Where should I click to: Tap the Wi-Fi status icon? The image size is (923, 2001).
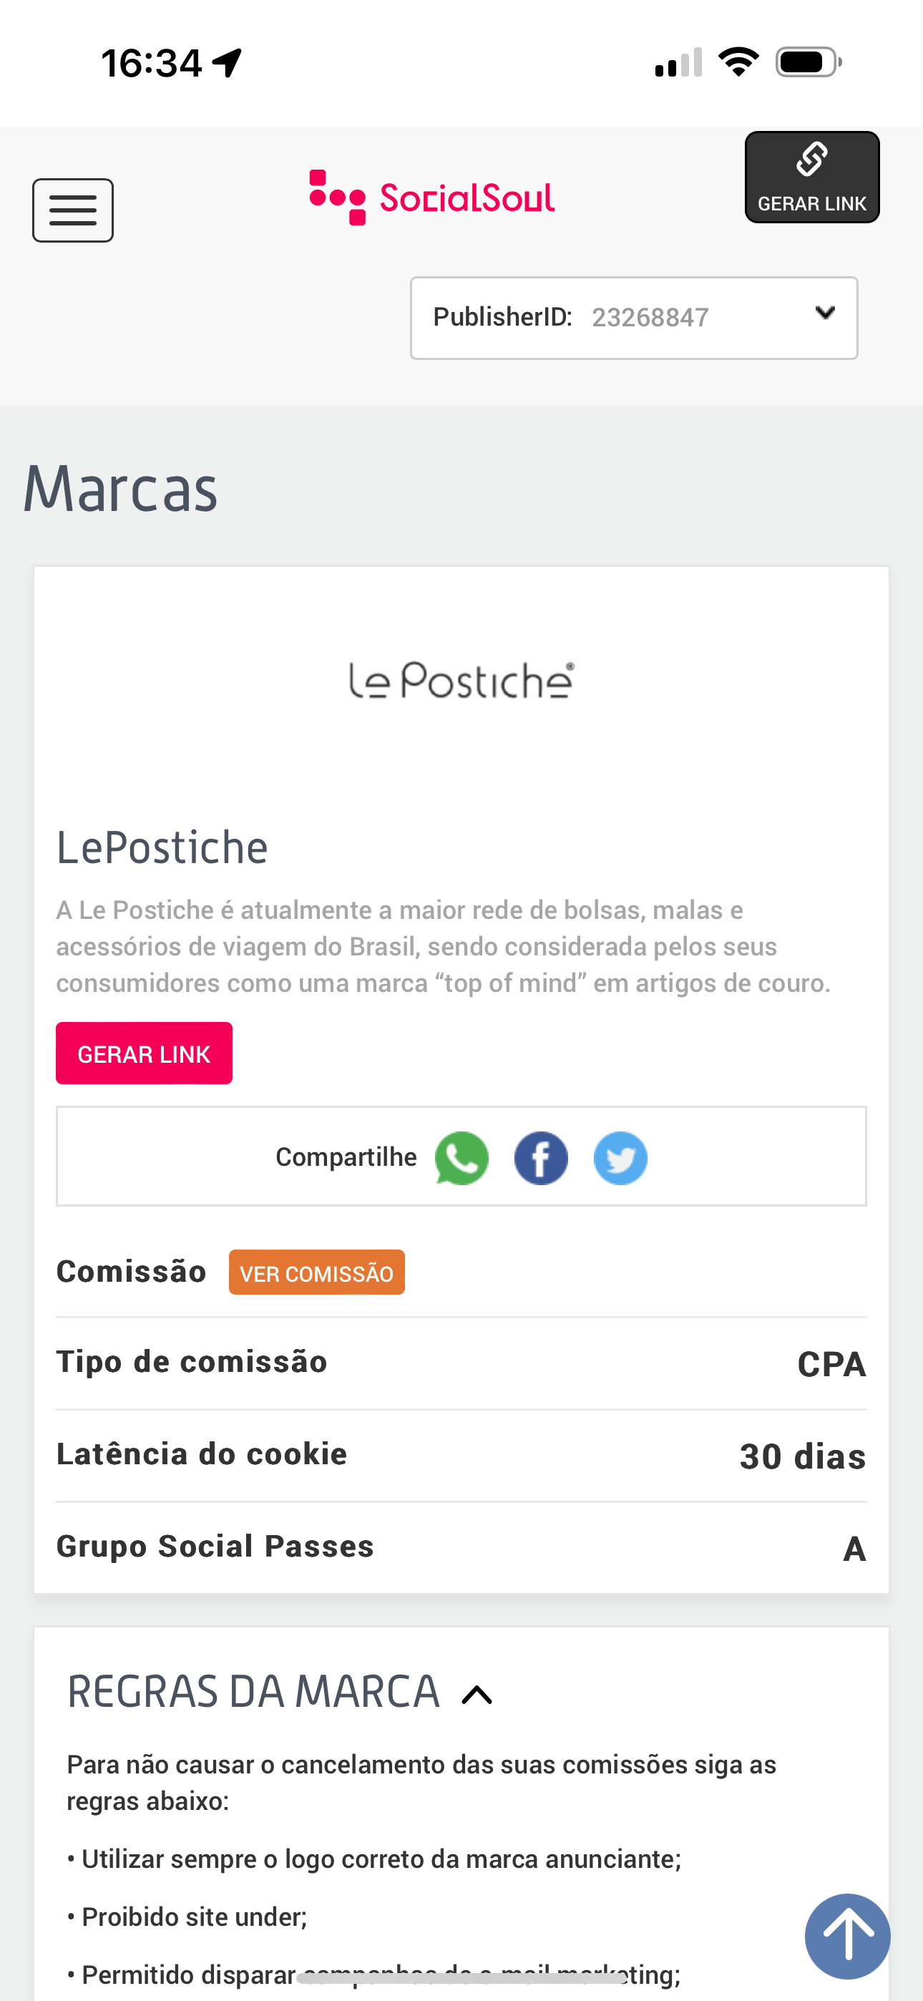(738, 62)
